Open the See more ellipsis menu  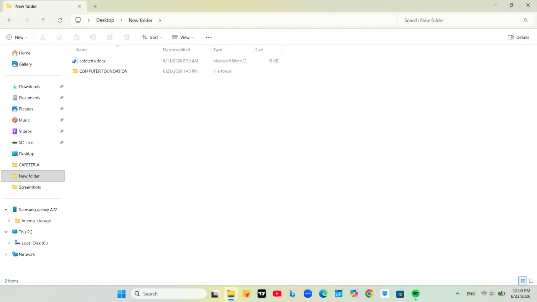(209, 37)
